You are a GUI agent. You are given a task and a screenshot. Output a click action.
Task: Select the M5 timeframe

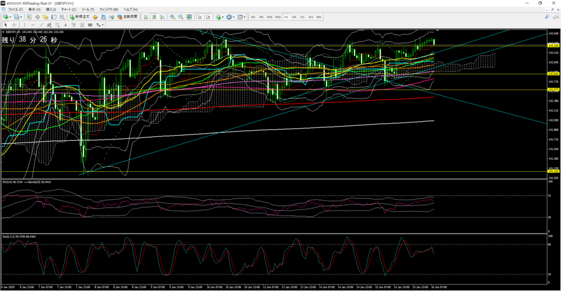261,17
